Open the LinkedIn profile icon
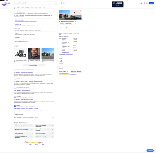This screenshot has width=156, height=153. pos(61,61)
